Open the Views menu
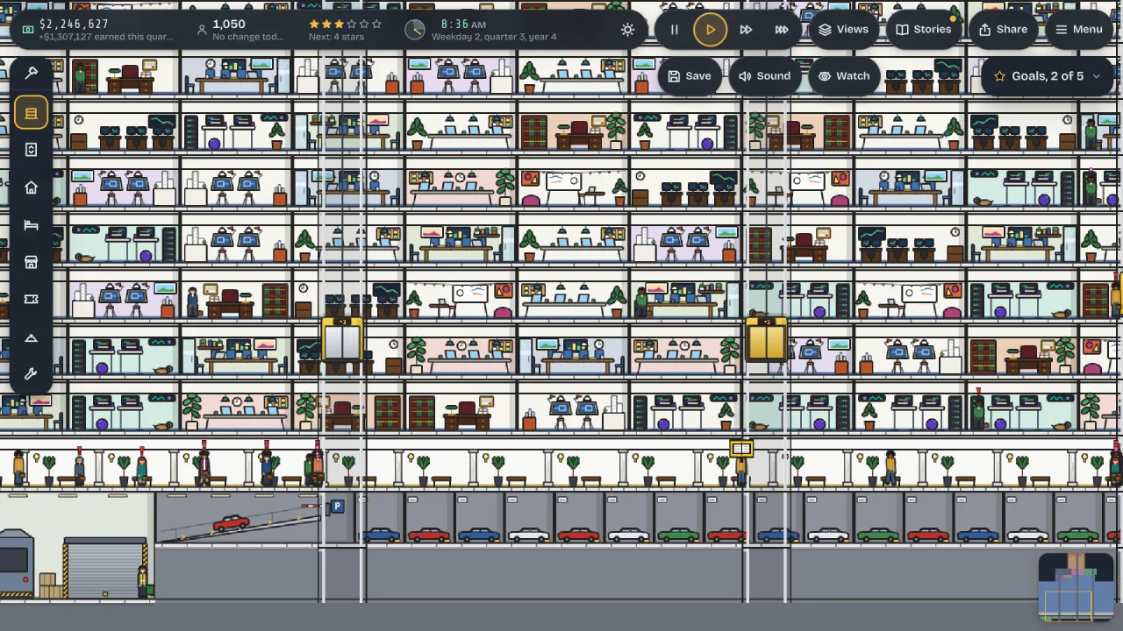 coord(843,29)
